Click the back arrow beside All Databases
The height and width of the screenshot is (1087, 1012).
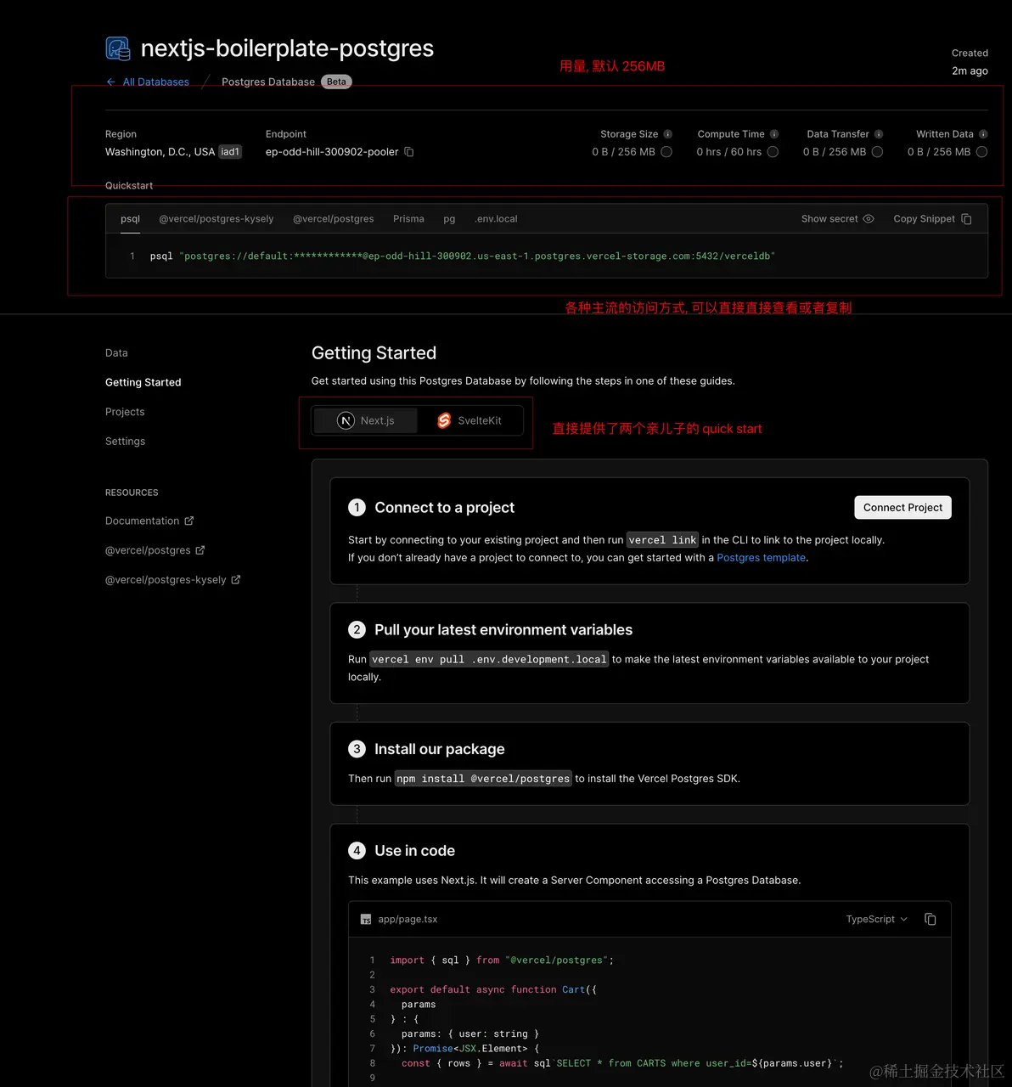click(x=111, y=82)
